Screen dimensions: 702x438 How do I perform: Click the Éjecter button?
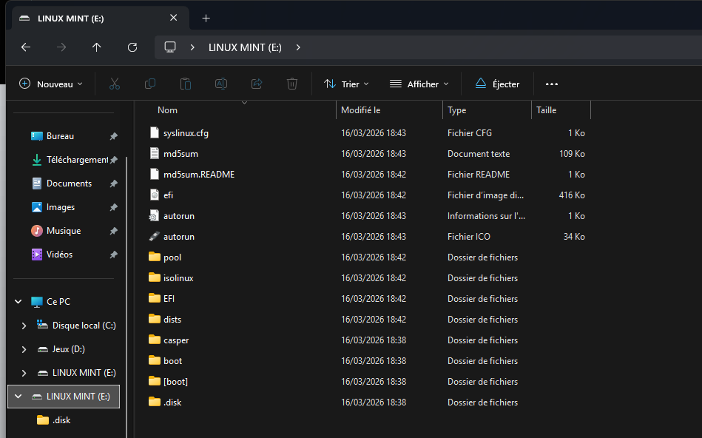click(497, 84)
